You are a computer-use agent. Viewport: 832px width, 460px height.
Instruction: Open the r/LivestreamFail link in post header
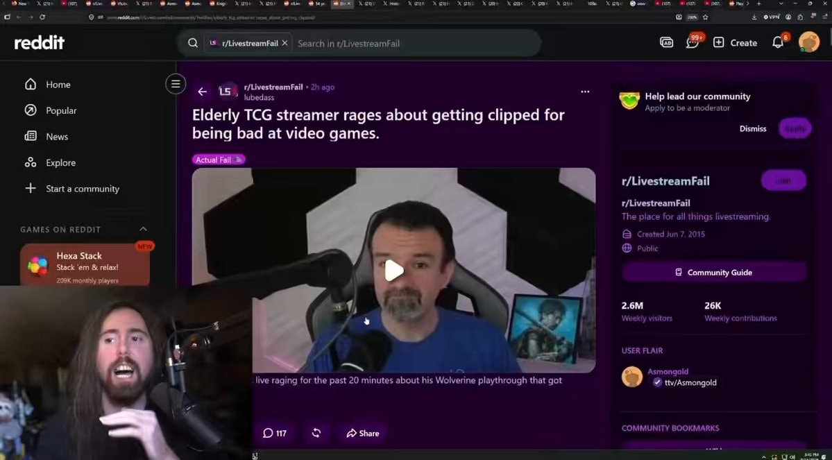[x=273, y=87]
